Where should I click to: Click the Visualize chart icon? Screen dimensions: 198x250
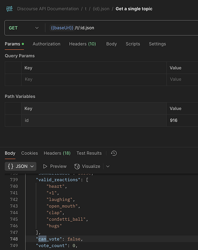(x=77, y=166)
